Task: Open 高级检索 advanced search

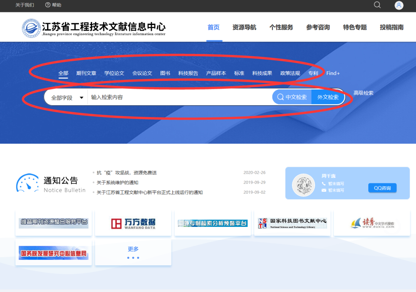Action: coord(363,93)
